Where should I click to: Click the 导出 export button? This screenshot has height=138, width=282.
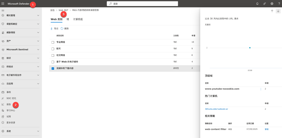54,29
